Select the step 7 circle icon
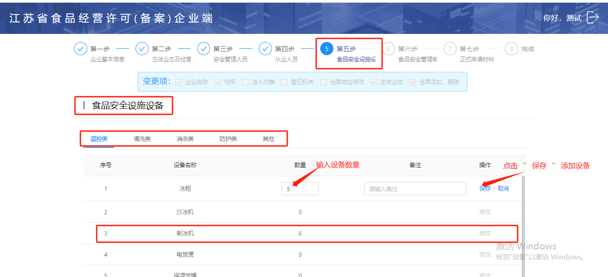The height and width of the screenshot is (277, 608). pyautogui.click(x=450, y=49)
